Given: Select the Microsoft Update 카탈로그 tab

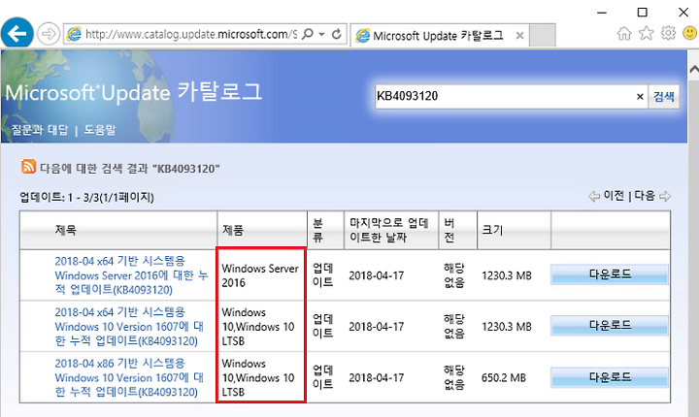Looking at the screenshot, I should [x=437, y=36].
